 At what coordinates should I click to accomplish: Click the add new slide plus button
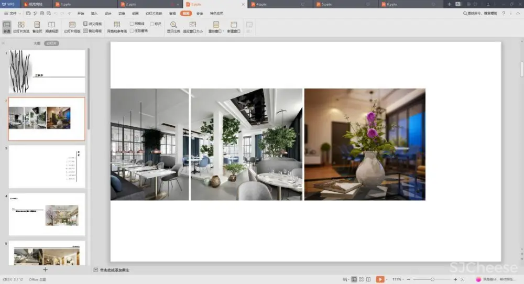pyautogui.click(x=45, y=269)
